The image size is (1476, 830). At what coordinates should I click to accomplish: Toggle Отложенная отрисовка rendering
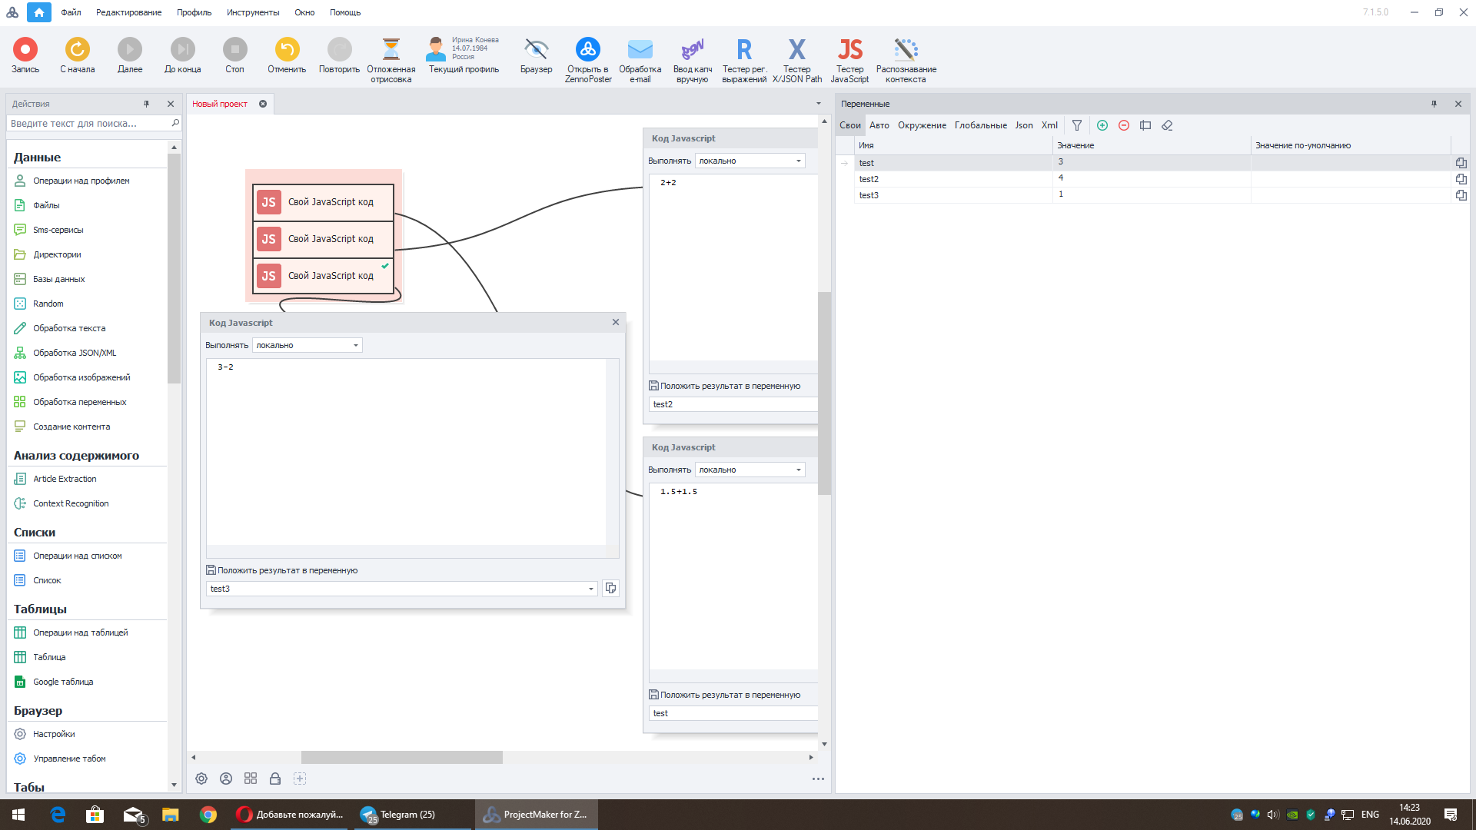point(391,60)
